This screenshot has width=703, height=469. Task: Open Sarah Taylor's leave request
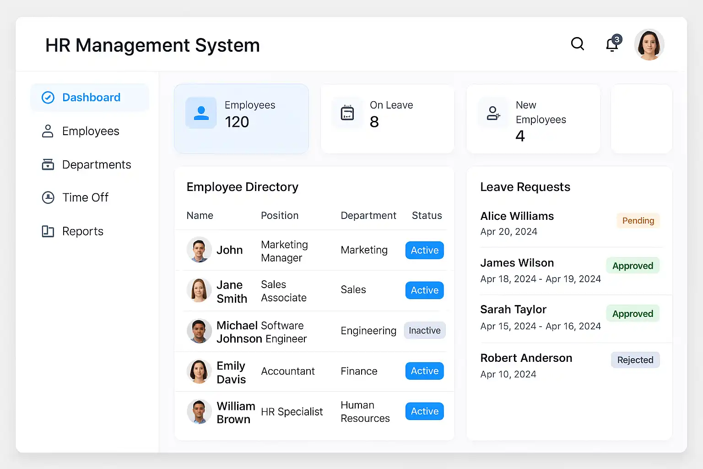tap(513, 310)
